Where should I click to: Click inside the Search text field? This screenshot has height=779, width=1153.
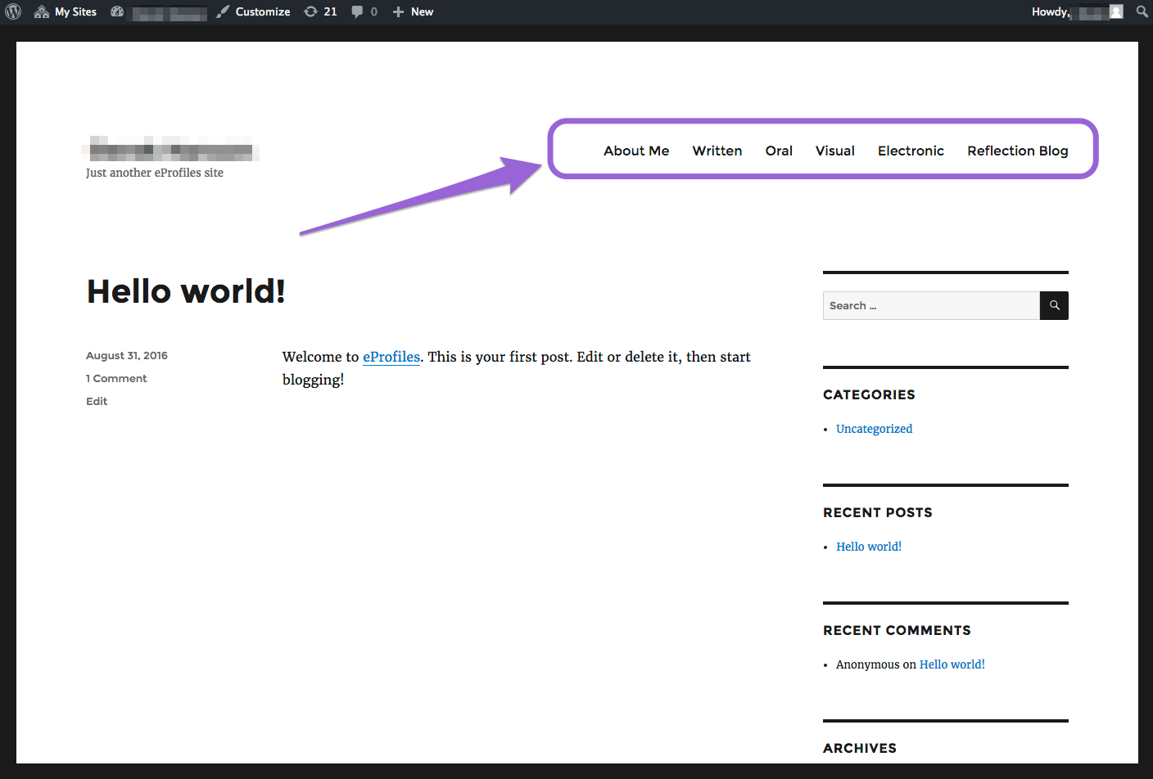(931, 306)
